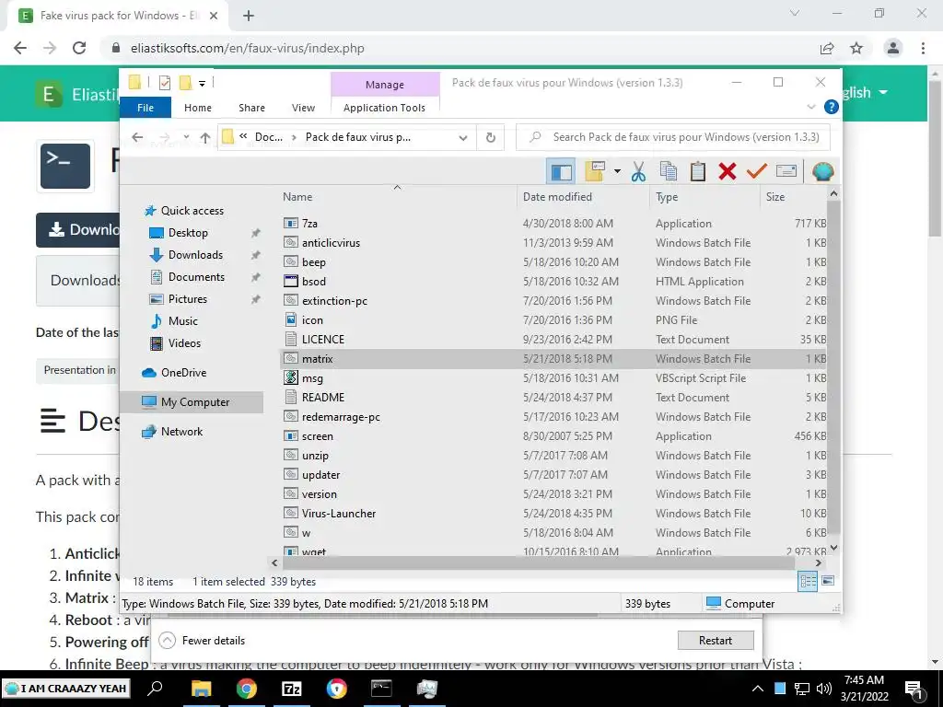Open the View ribbon tab
This screenshot has width=943, height=707.
tap(303, 108)
